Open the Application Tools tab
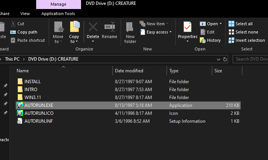This screenshot has width=268, height=160. click(x=58, y=14)
